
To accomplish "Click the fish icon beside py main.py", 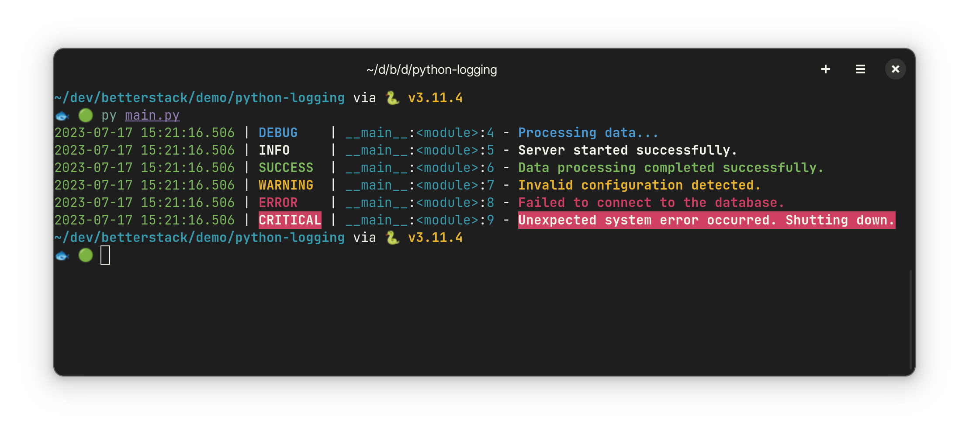I will click(x=62, y=116).
